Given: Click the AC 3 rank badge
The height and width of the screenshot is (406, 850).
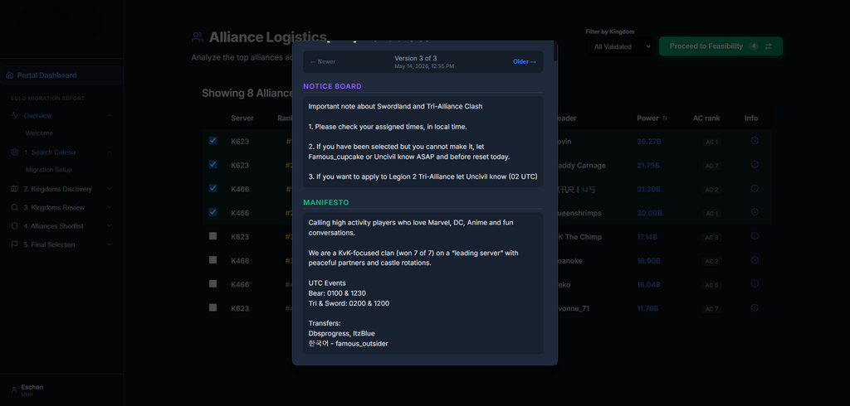Looking at the screenshot, I should click(711, 237).
